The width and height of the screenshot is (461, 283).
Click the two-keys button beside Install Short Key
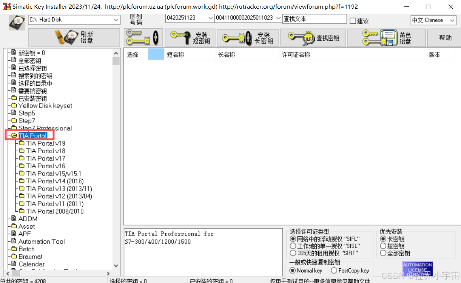(x=143, y=37)
